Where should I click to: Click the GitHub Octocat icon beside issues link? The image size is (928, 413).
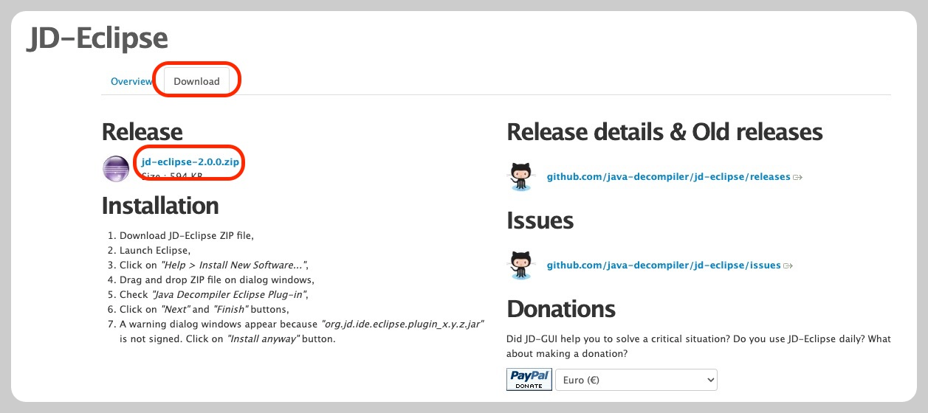[521, 265]
